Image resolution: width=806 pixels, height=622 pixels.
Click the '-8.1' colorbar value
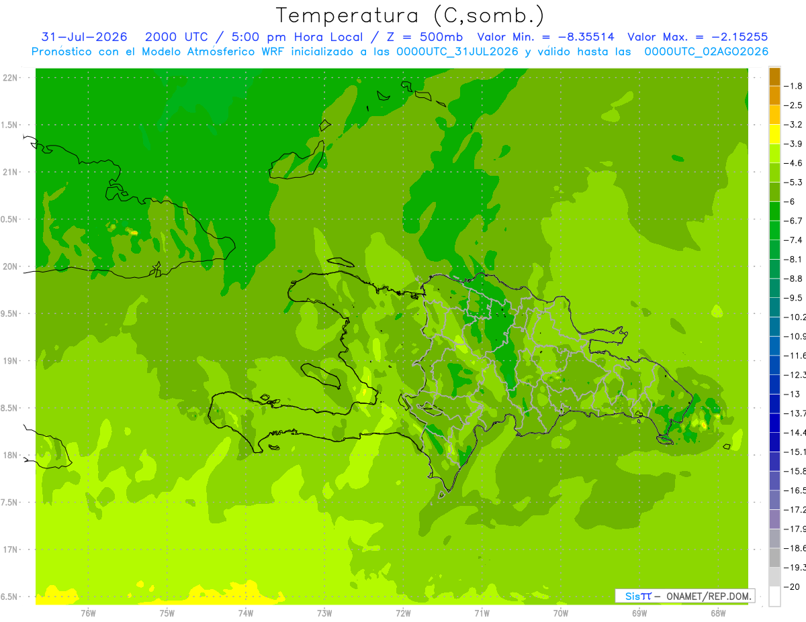click(x=793, y=259)
